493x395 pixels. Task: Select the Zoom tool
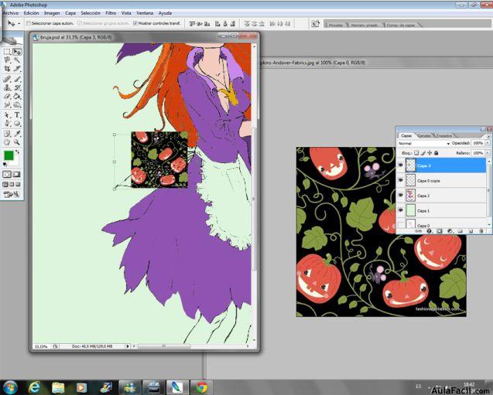pyautogui.click(x=17, y=142)
